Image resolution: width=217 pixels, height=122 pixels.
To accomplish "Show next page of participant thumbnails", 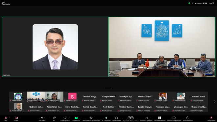I will click(215, 102).
